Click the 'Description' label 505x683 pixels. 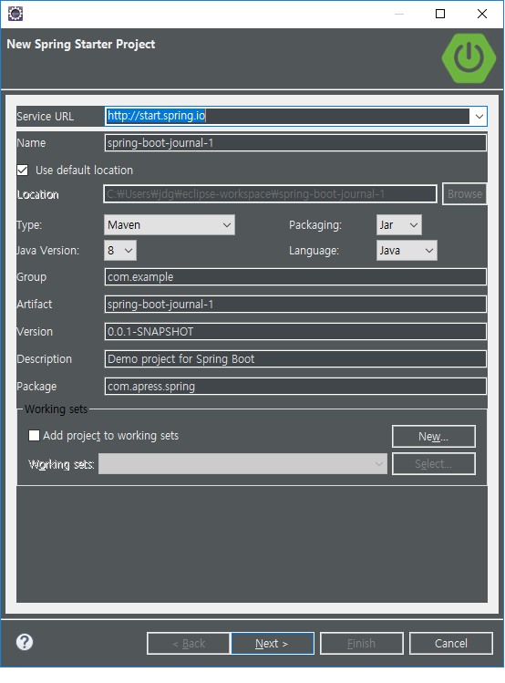tap(45, 359)
